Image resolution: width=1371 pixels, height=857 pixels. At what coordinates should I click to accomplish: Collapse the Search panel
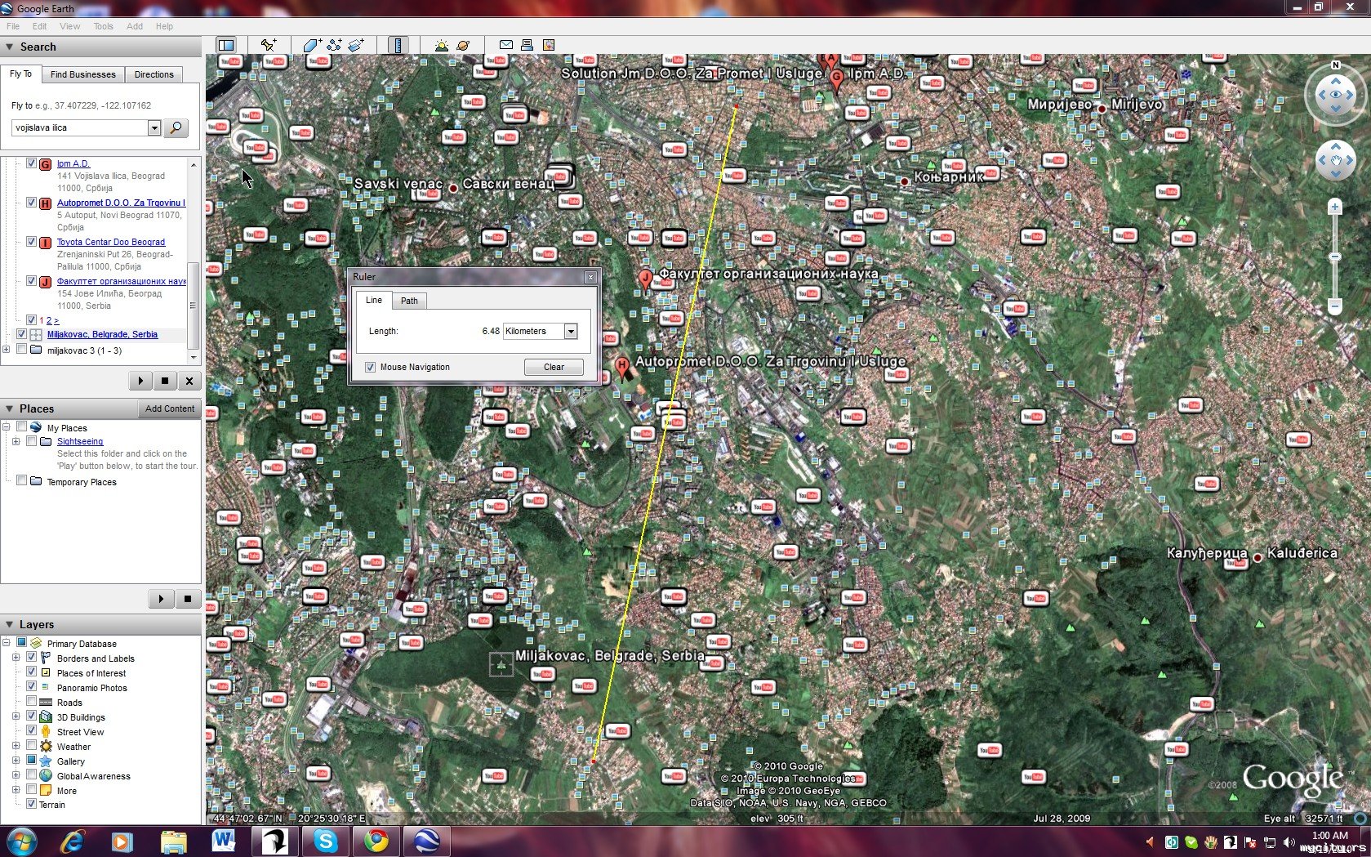(10, 47)
